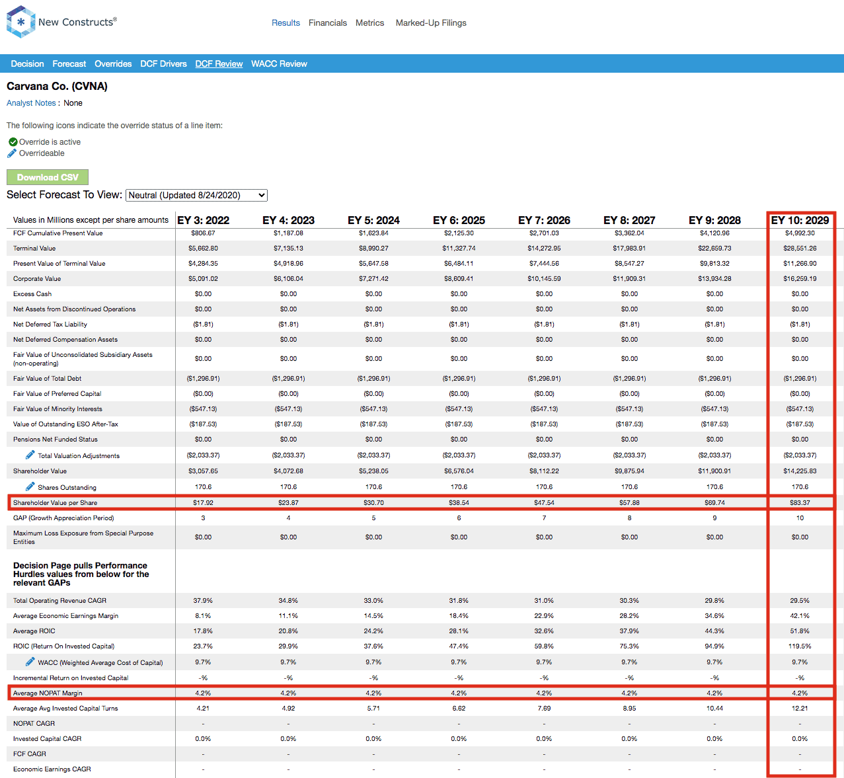Click the 29.5% Total Operating Revenue CAGR cell

[x=800, y=601]
